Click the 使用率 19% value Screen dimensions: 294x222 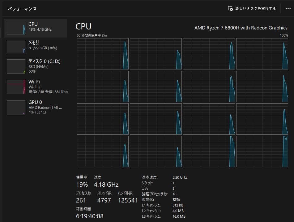tap(82, 184)
